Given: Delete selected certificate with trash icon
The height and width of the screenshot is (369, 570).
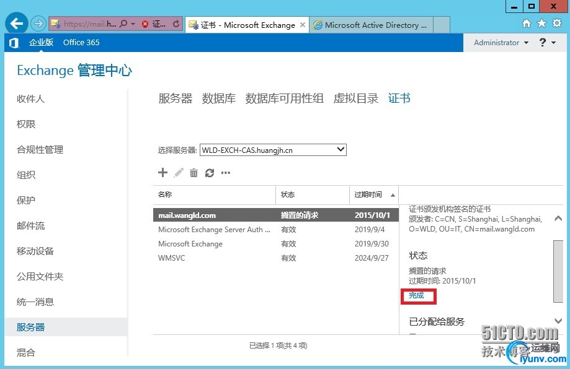Looking at the screenshot, I should pyautogui.click(x=194, y=173).
